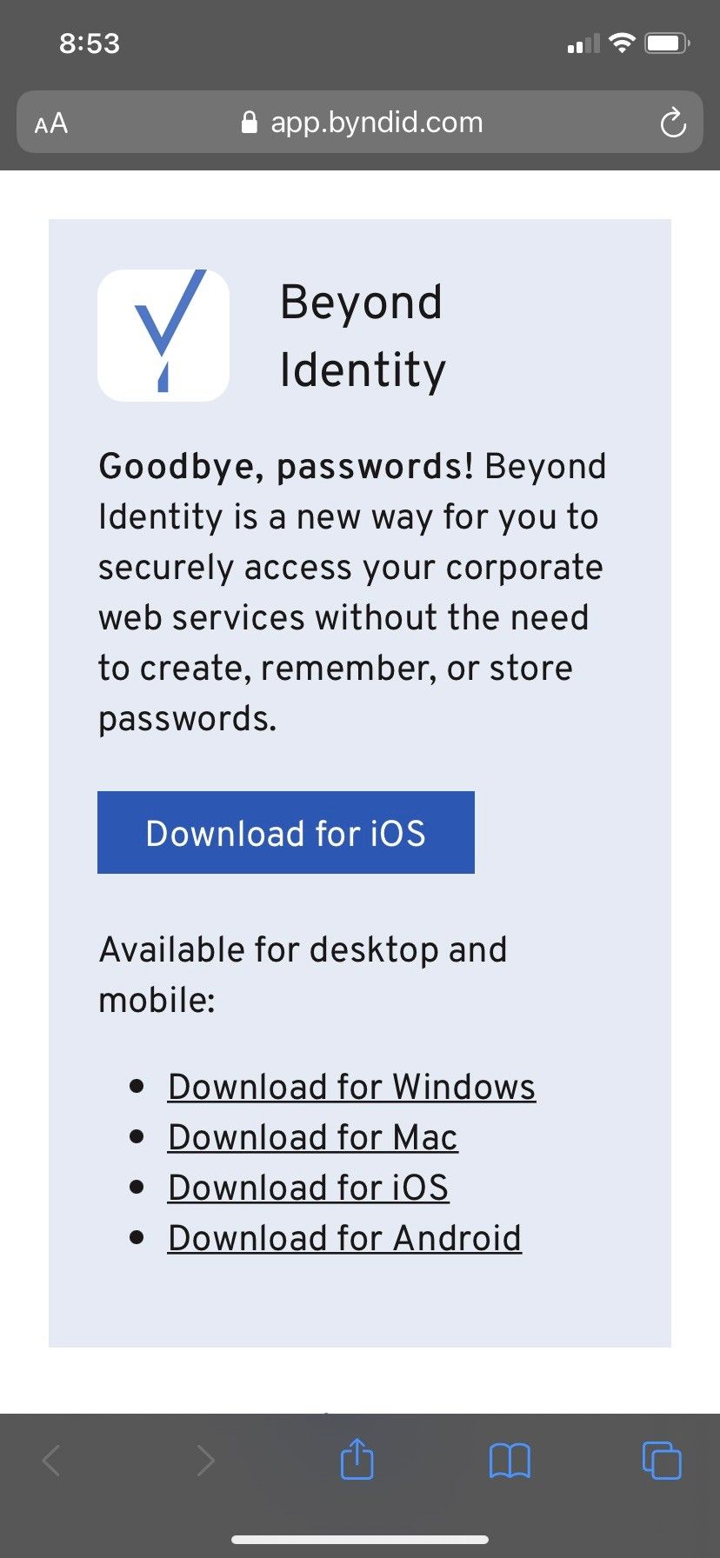
Task: Tap the app.byndid.com address field
Action: point(376,123)
